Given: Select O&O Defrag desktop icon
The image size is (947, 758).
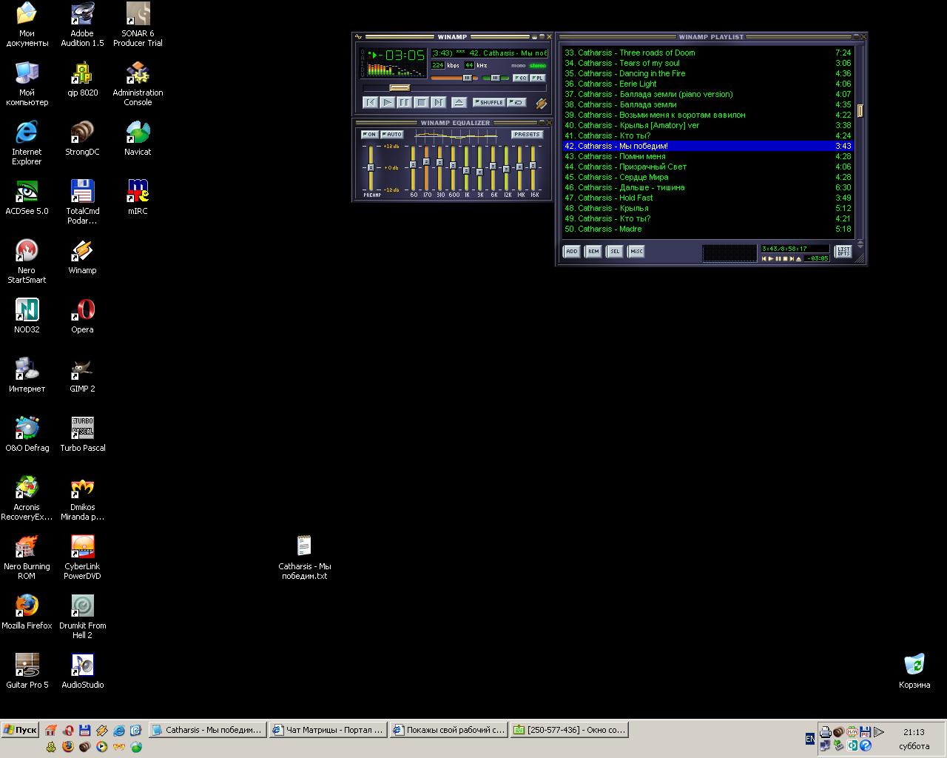Looking at the screenshot, I should click(27, 435).
